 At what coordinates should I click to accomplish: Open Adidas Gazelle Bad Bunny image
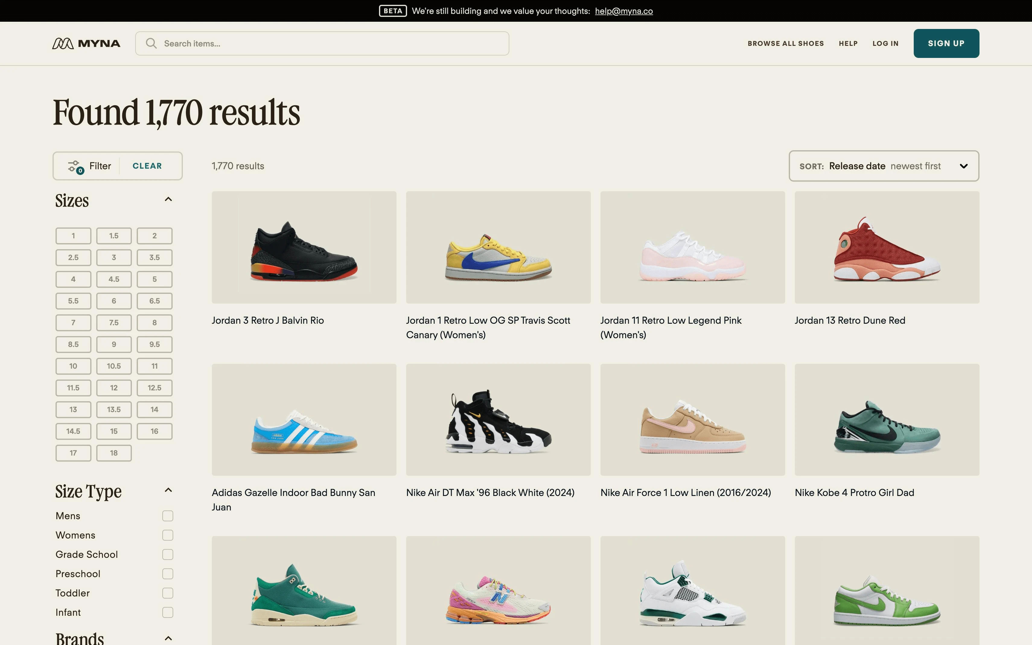pyautogui.click(x=304, y=420)
